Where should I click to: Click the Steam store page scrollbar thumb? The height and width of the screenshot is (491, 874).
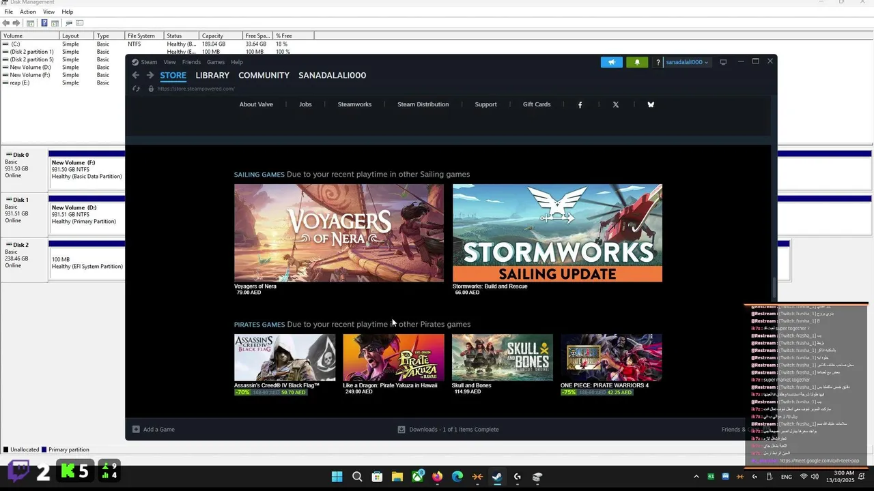[774, 288]
